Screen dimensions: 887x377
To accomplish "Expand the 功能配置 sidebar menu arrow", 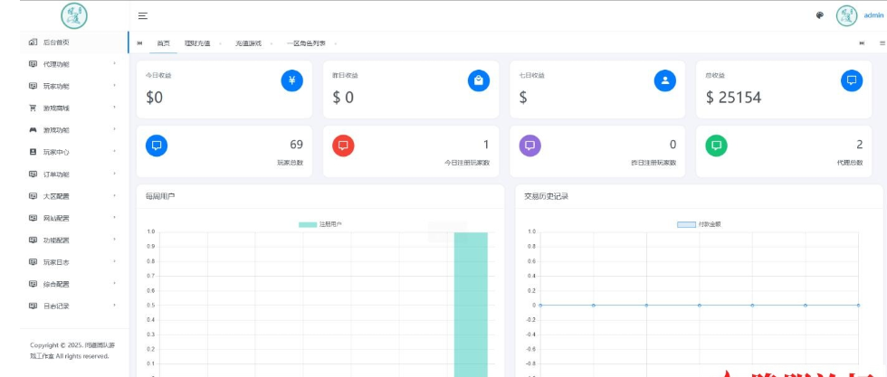I will (115, 240).
